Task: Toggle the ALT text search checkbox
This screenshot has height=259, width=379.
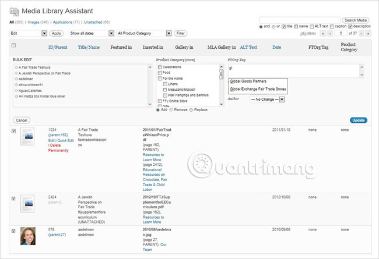Action: 312,26
